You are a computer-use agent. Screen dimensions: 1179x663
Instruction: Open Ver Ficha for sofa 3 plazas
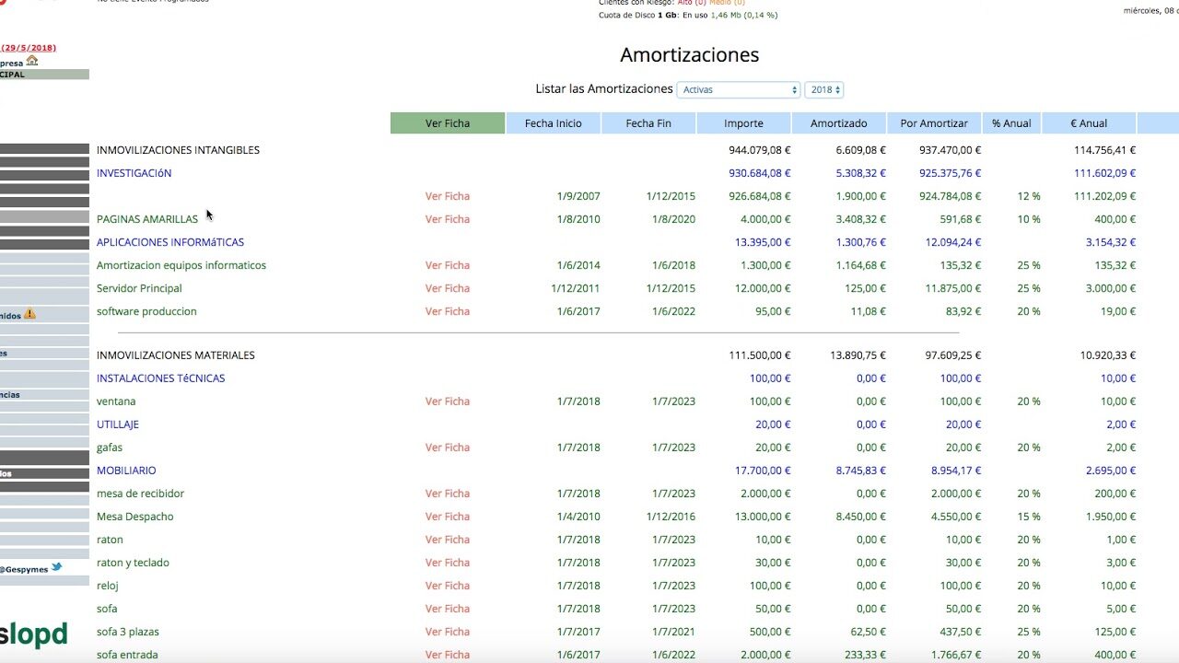pyautogui.click(x=448, y=632)
